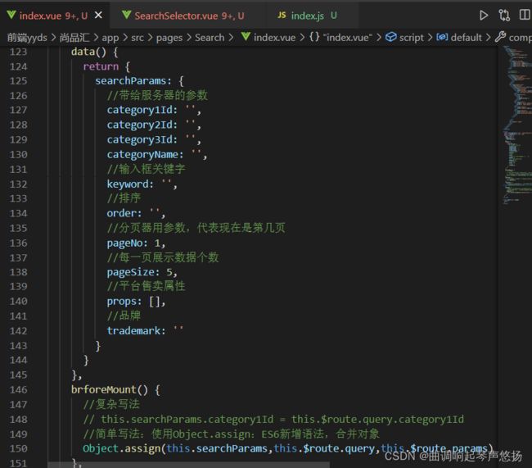This screenshot has width=532, height=468.
Task: Click the variable icon before default
Action: click(x=442, y=37)
